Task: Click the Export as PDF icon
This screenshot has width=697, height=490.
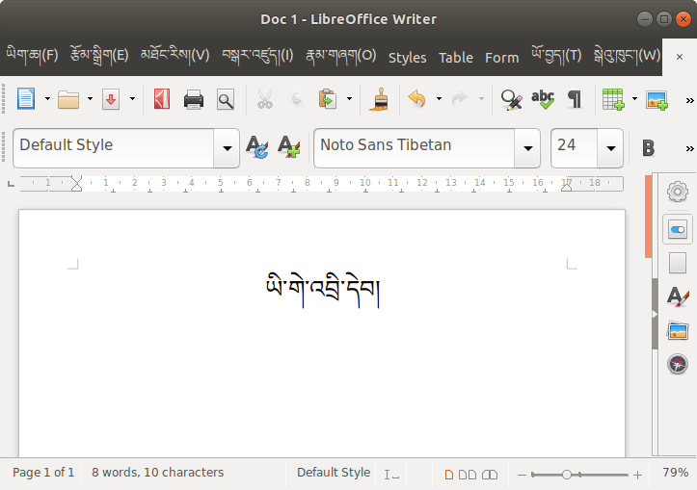Action: (162, 99)
